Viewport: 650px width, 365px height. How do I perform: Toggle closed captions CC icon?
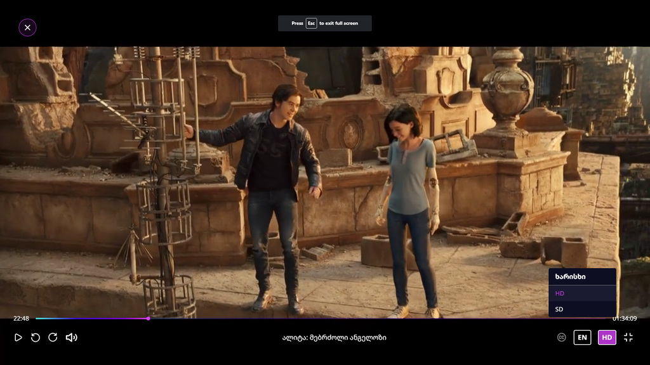pyautogui.click(x=561, y=338)
